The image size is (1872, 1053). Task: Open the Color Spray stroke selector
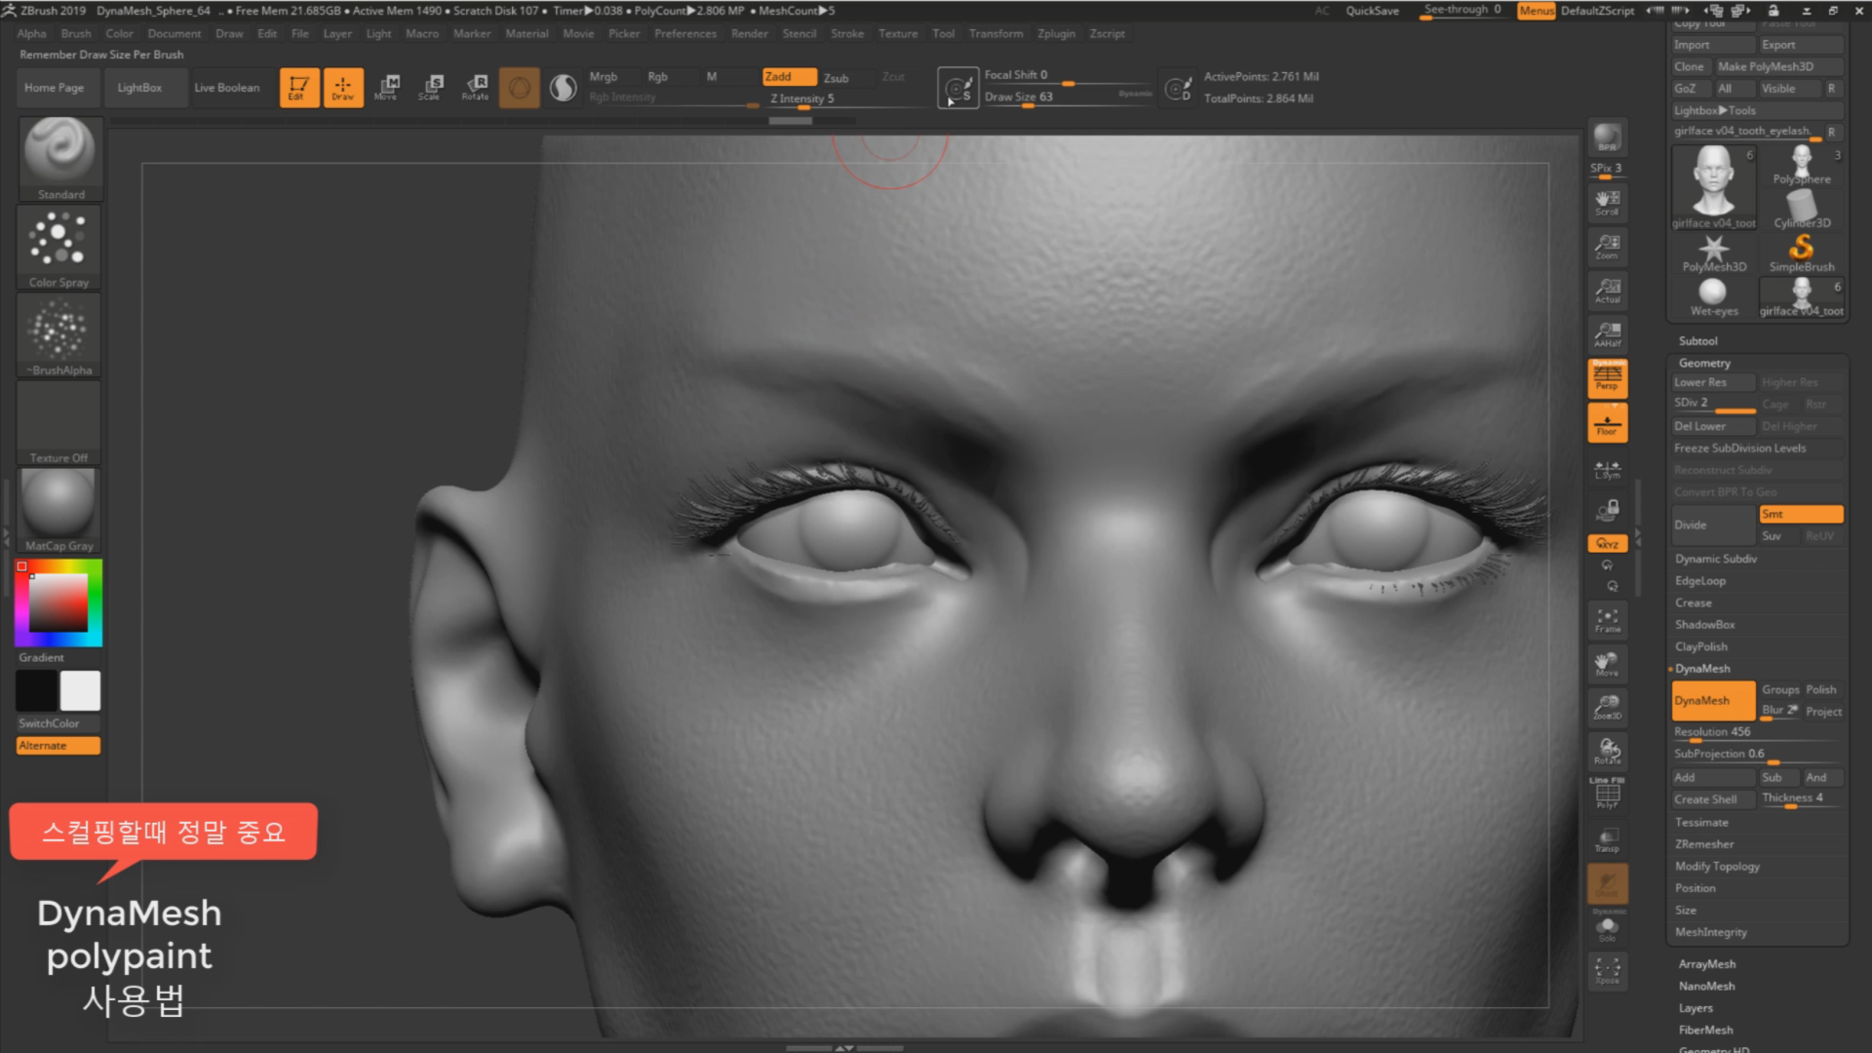pyautogui.click(x=59, y=247)
